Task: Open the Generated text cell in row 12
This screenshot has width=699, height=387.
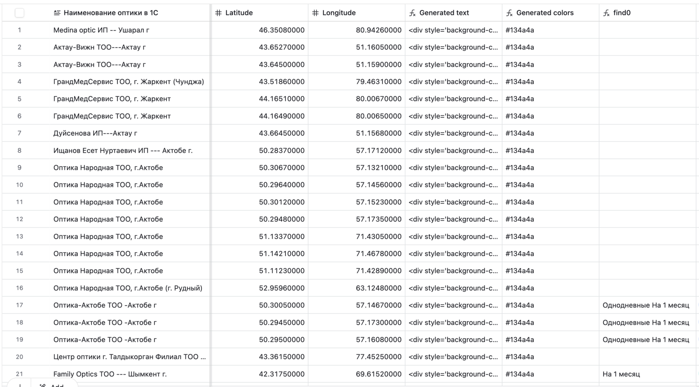Action: point(453,219)
